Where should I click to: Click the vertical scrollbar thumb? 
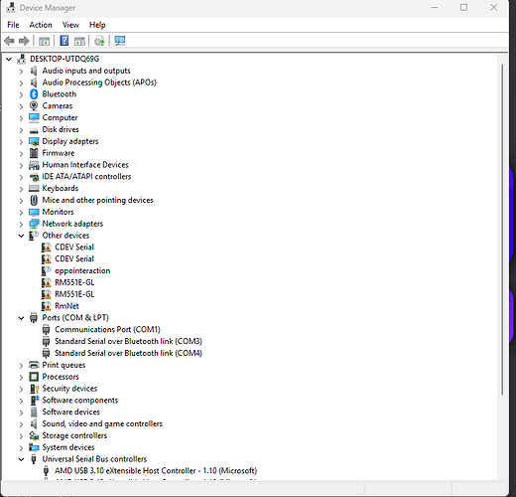tap(502, 230)
